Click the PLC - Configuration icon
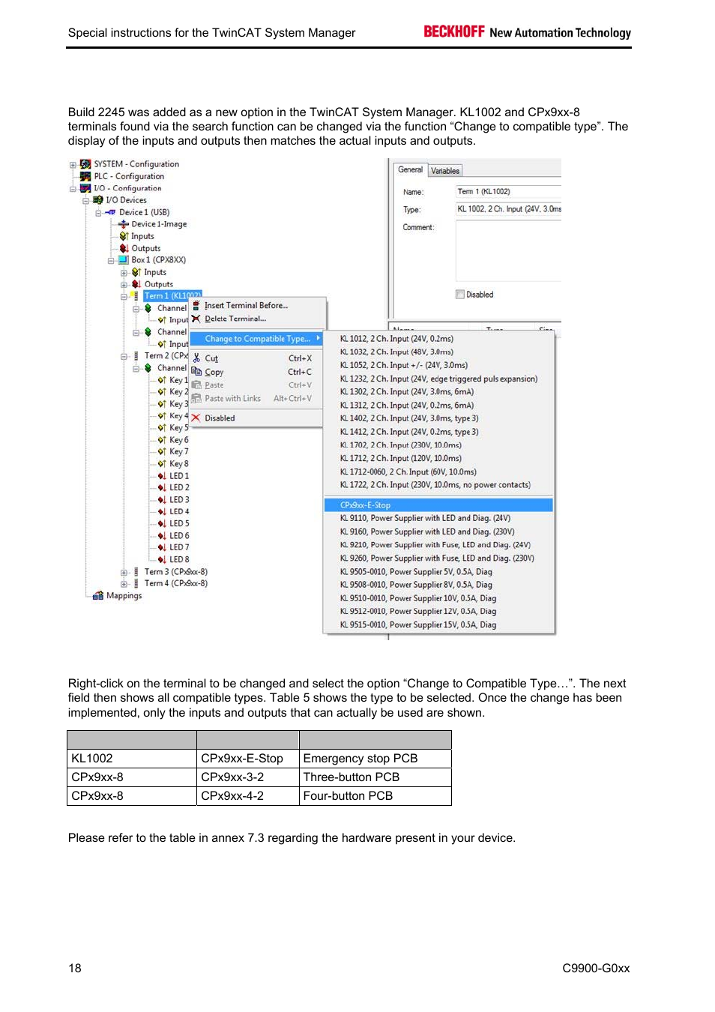This screenshot has width=715, height=1012. (x=85, y=176)
